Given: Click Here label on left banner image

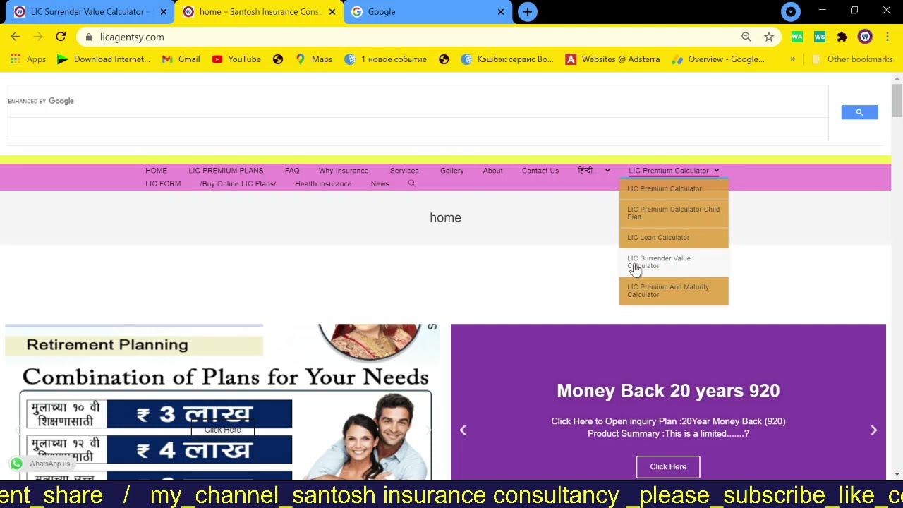Looking at the screenshot, I should click(223, 430).
